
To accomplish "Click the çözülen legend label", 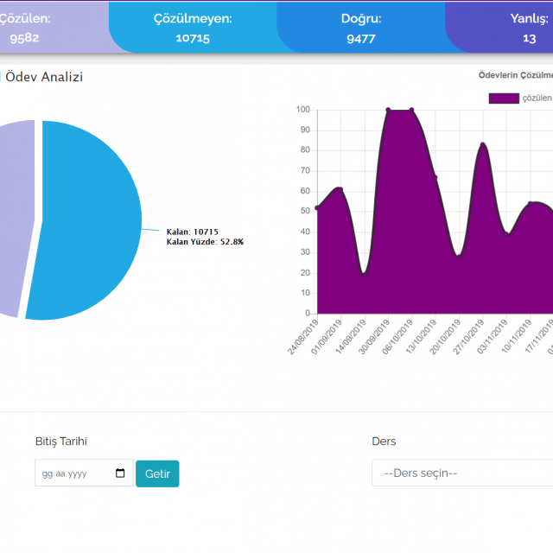I will 537,98.
